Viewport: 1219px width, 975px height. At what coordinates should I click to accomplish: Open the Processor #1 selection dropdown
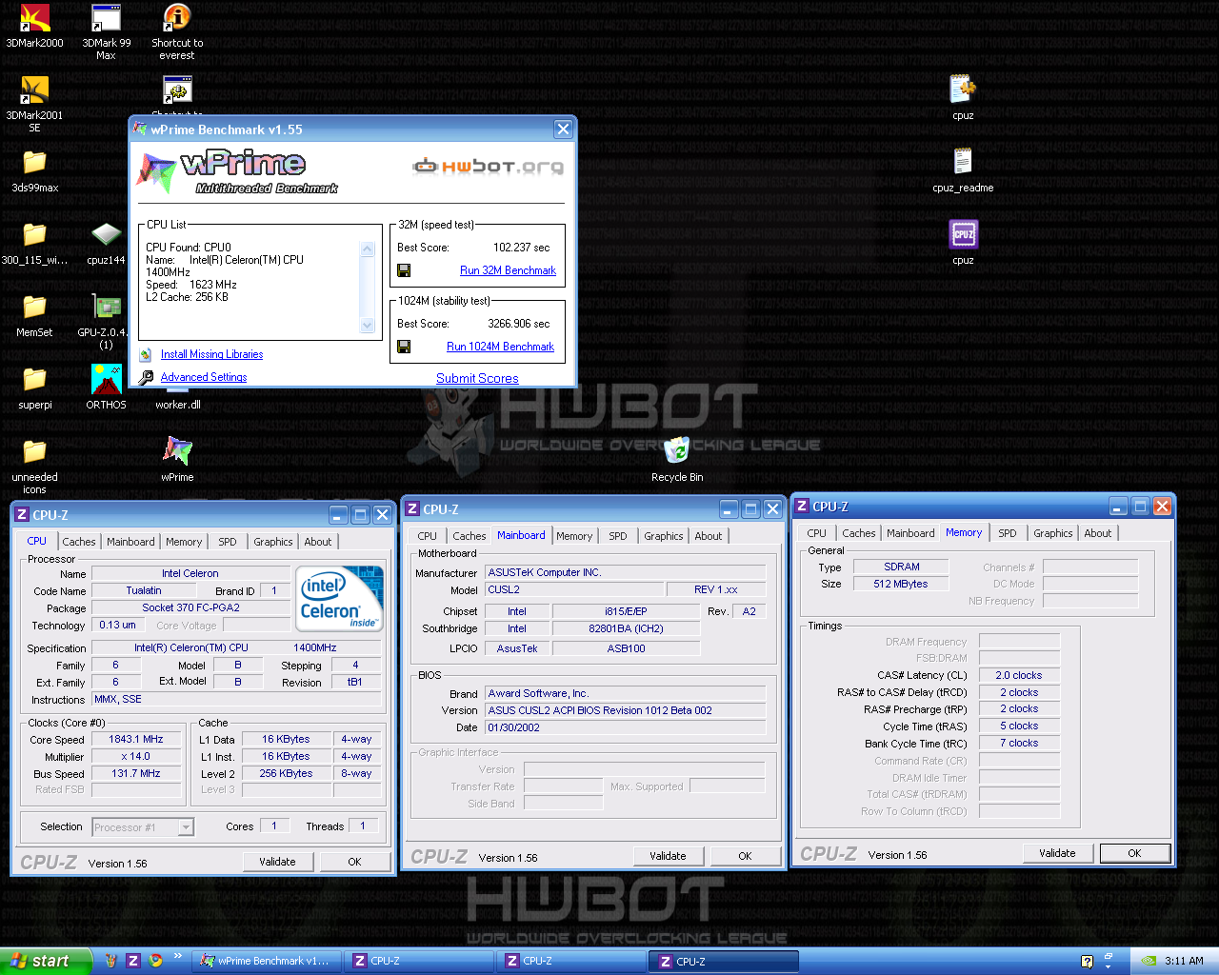point(187,827)
